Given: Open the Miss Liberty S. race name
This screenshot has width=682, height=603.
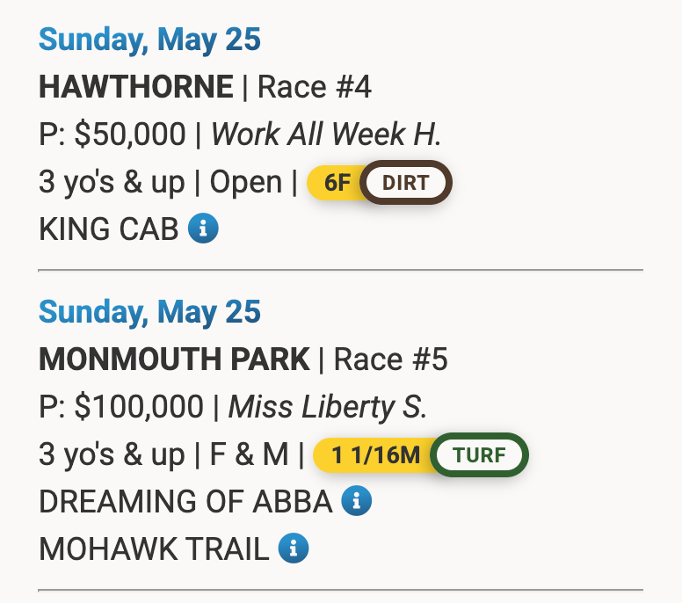Looking at the screenshot, I should click(x=327, y=407).
